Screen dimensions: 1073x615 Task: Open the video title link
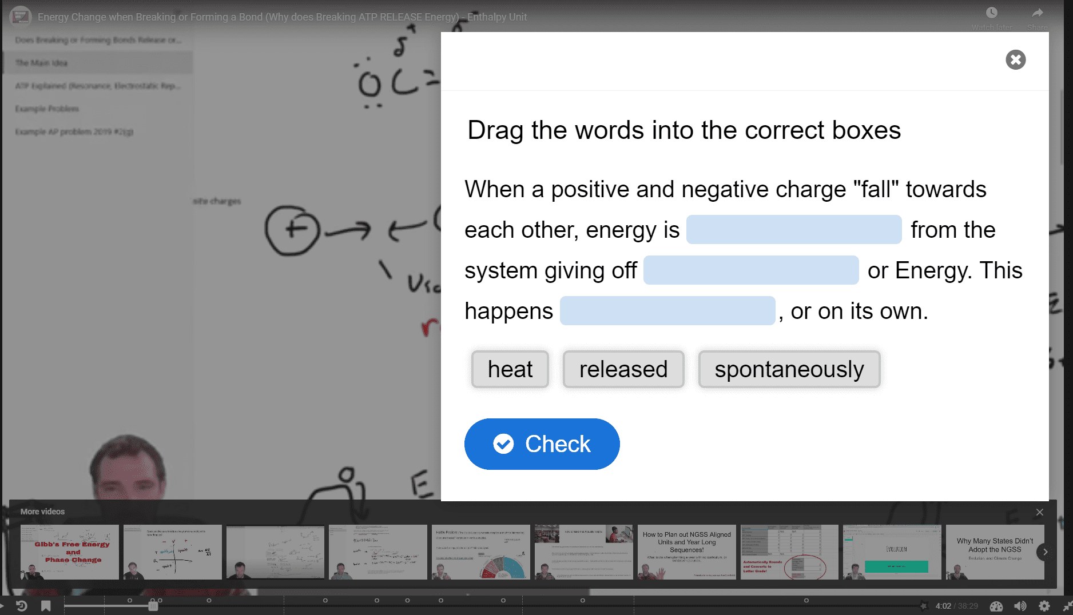282,17
